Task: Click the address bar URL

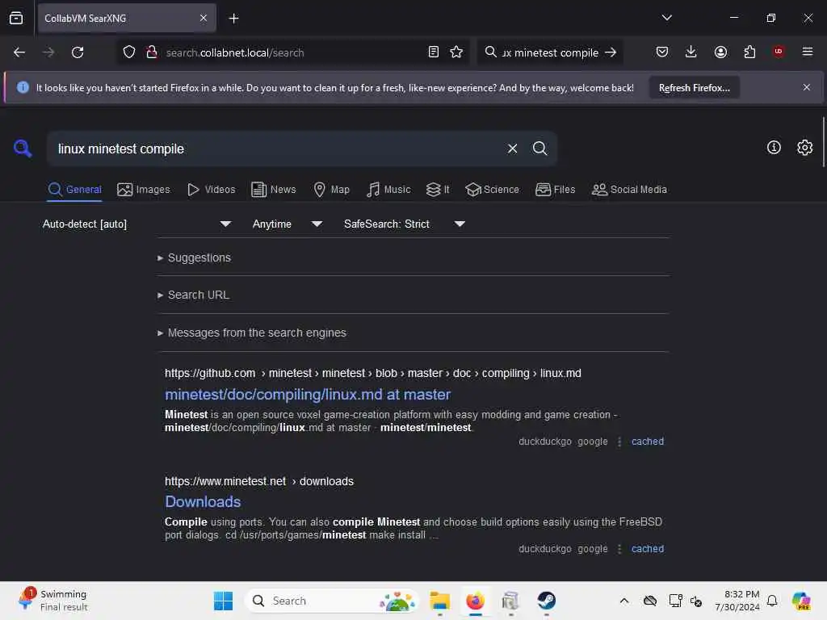Action: (x=235, y=52)
